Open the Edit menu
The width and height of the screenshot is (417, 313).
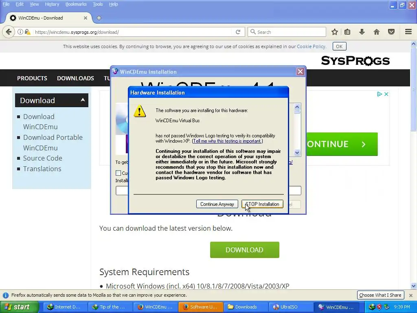pos(20,4)
